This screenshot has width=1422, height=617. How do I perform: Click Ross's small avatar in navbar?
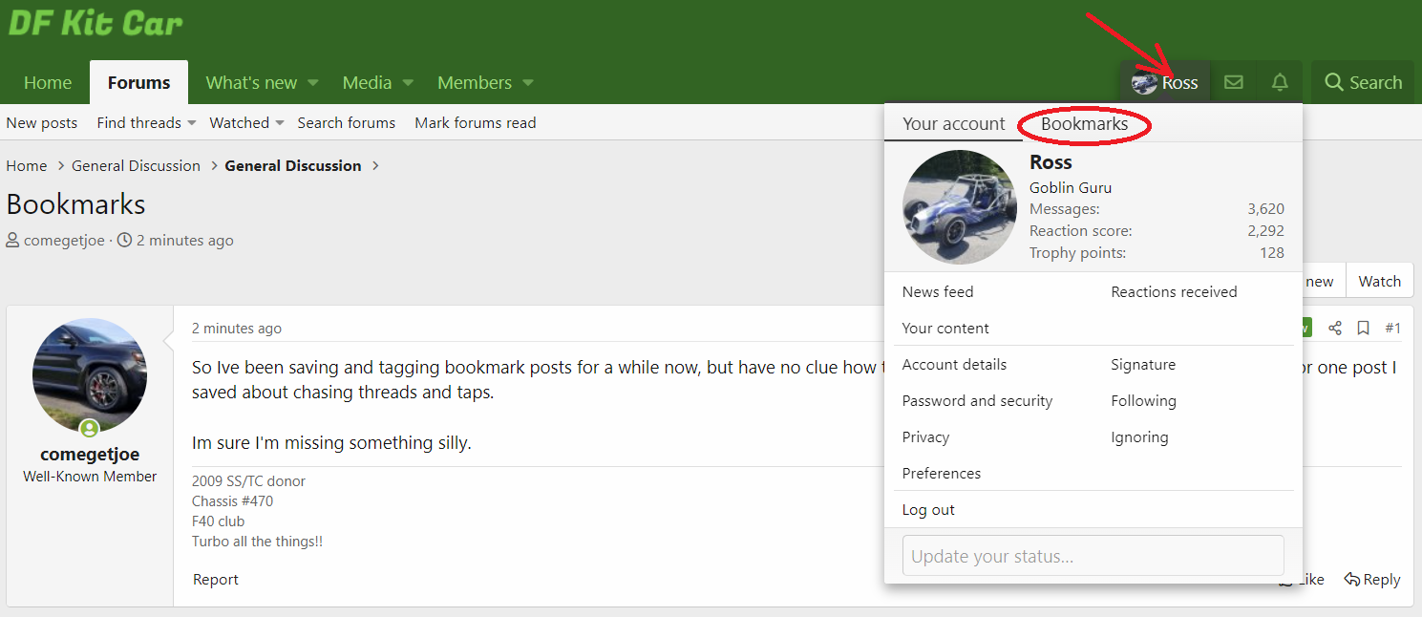tap(1144, 82)
